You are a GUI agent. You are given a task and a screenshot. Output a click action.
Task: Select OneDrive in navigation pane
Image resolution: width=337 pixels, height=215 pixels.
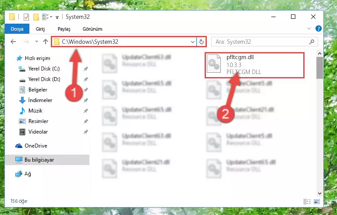point(31,146)
